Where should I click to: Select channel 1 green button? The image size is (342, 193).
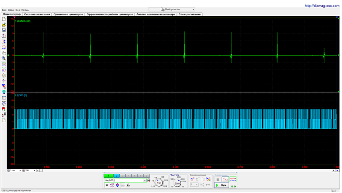click(109, 176)
